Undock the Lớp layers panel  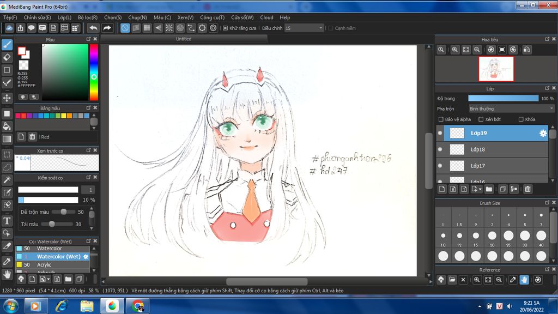(547, 88)
